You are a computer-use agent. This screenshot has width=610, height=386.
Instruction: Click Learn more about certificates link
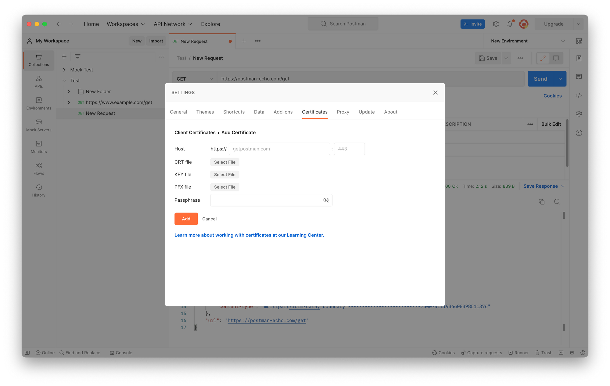(x=249, y=235)
